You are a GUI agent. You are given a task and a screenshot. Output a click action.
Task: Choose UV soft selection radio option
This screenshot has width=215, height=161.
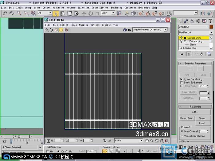pos(67,151)
